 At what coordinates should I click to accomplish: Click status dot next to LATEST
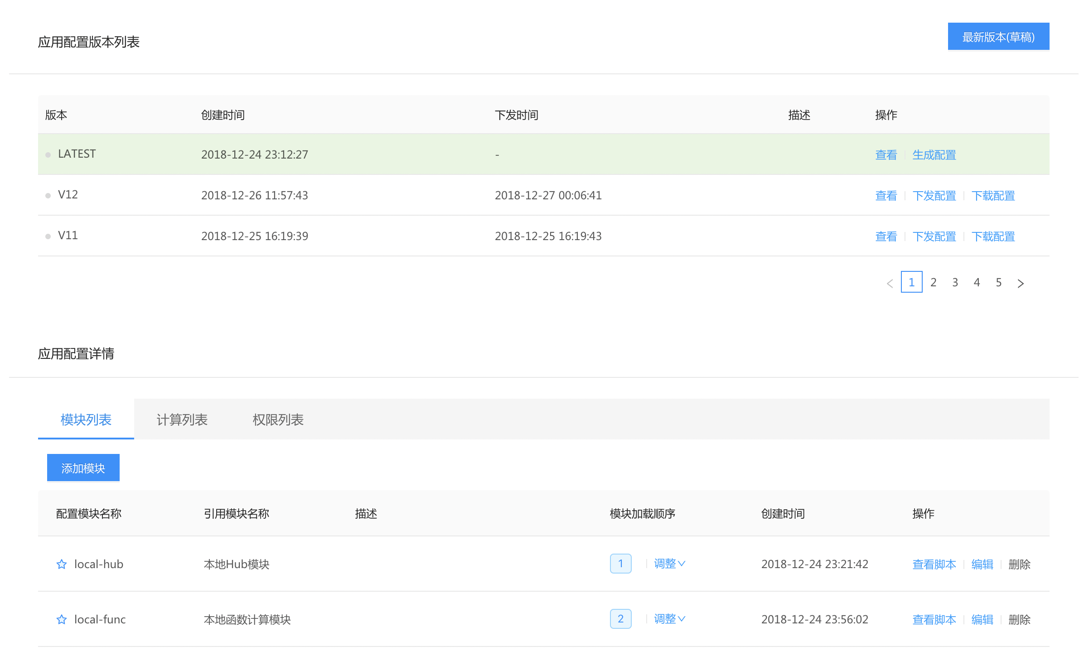coord(48,155)
